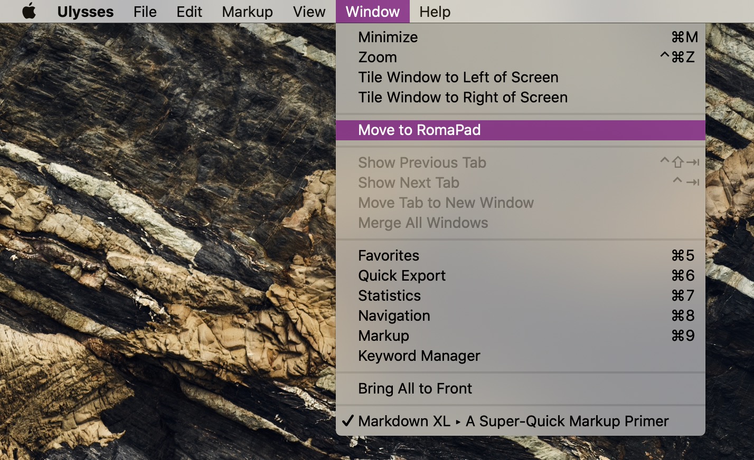Open the View menu
The image size is (754, 460).
pos(309,12)
